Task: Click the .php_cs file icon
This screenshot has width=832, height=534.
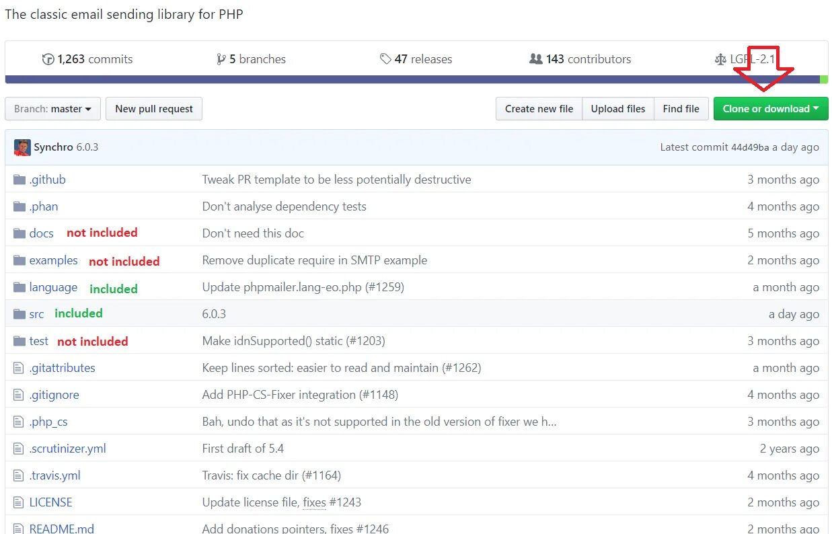Action: (x=19, y=422)
